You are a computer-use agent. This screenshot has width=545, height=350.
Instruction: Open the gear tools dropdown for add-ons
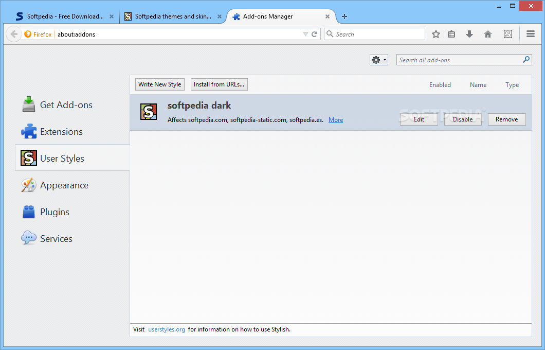(x=379, y=60)
